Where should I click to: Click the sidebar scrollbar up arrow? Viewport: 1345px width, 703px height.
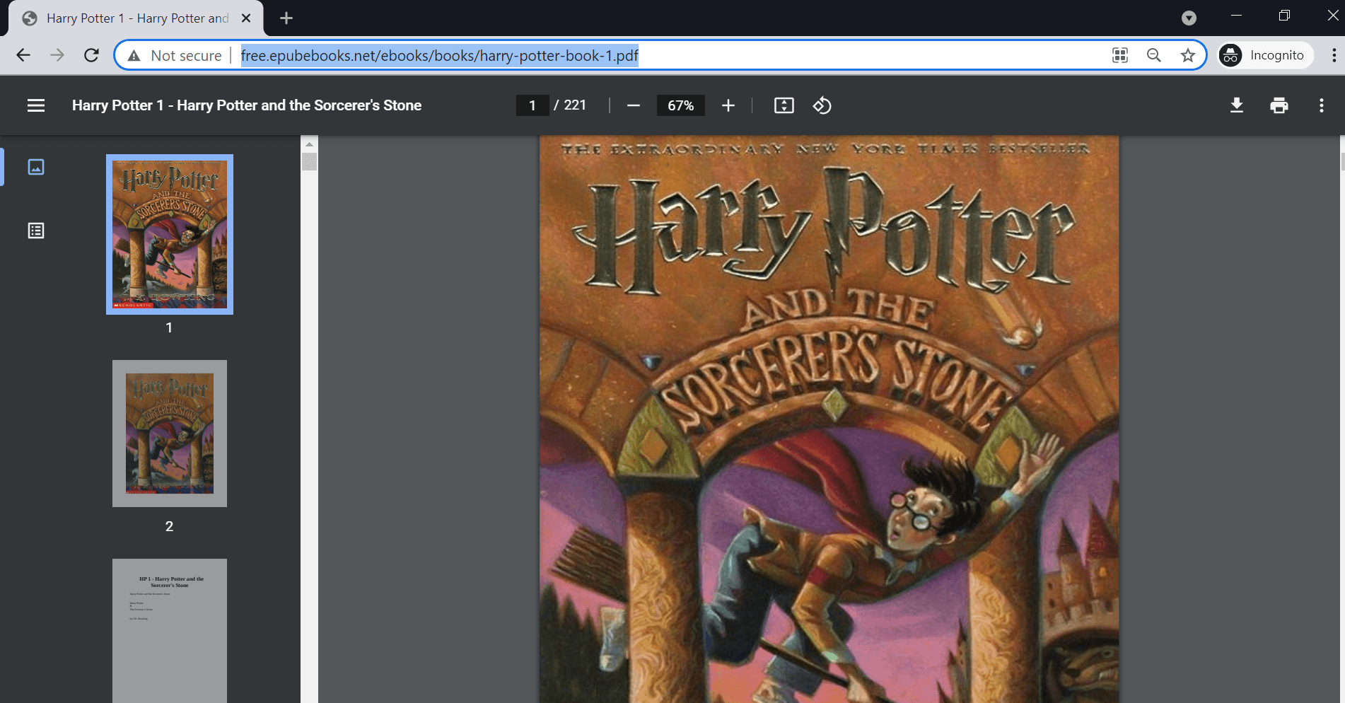(x=309, y=144)
